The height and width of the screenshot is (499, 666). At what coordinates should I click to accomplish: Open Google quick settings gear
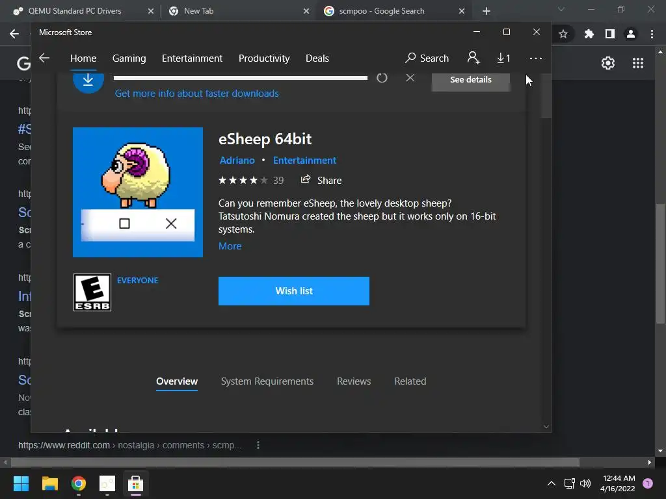(608, 63)
